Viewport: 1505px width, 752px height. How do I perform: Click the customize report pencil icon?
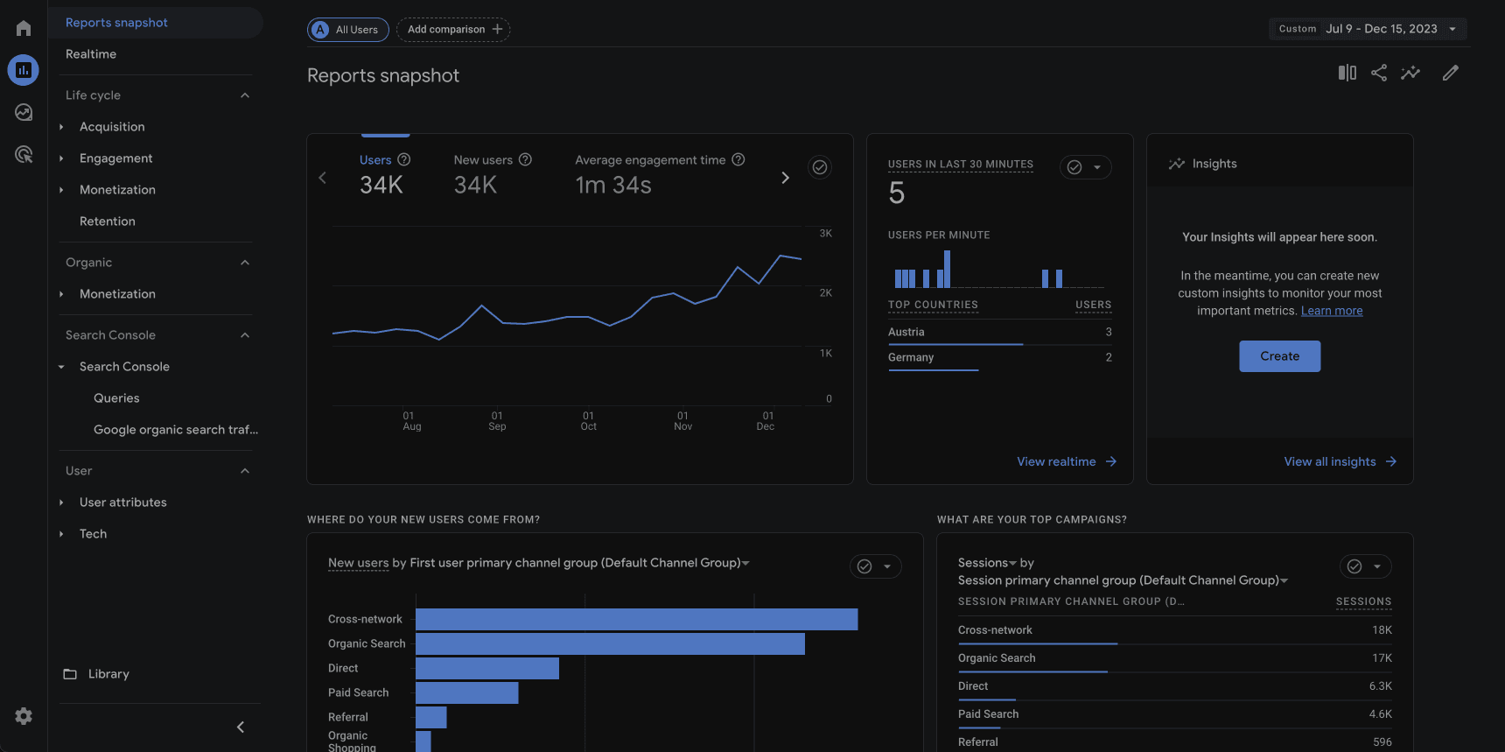point(1450,74)
